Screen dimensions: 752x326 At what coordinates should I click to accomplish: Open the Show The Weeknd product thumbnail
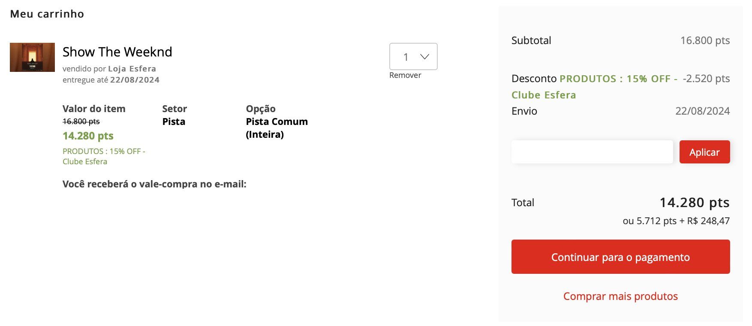pos(32,57)
